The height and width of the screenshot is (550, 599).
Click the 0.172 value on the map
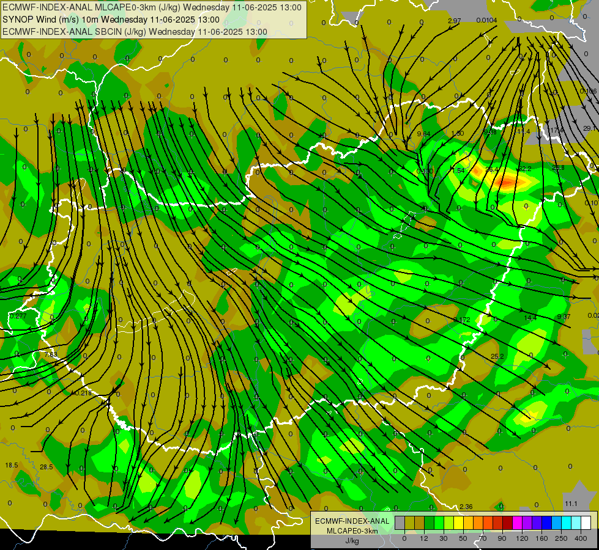coord(462,320)
